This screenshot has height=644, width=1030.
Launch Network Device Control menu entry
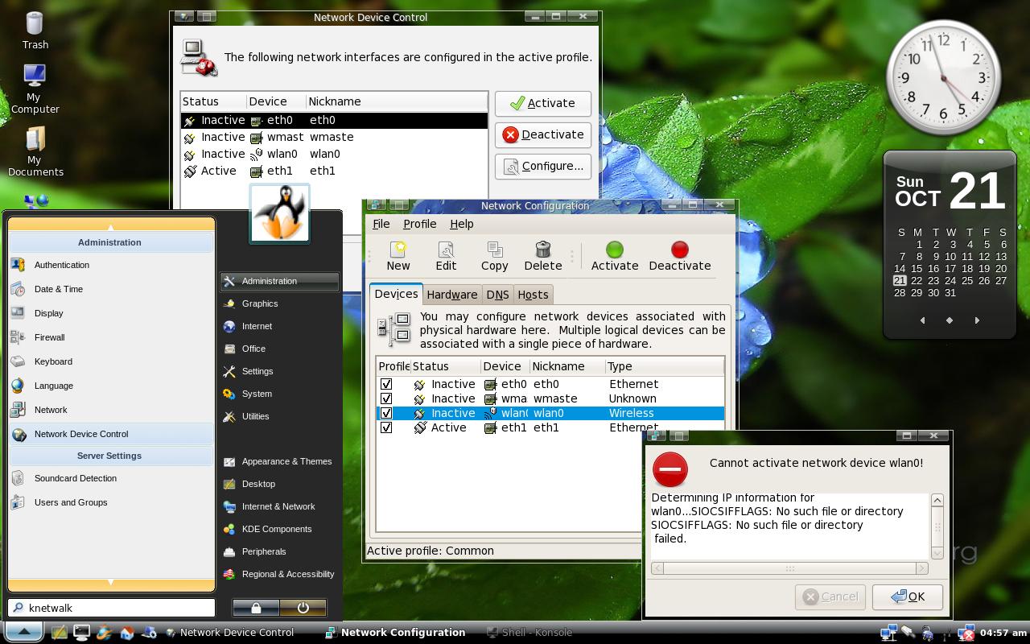pos(111,434)
